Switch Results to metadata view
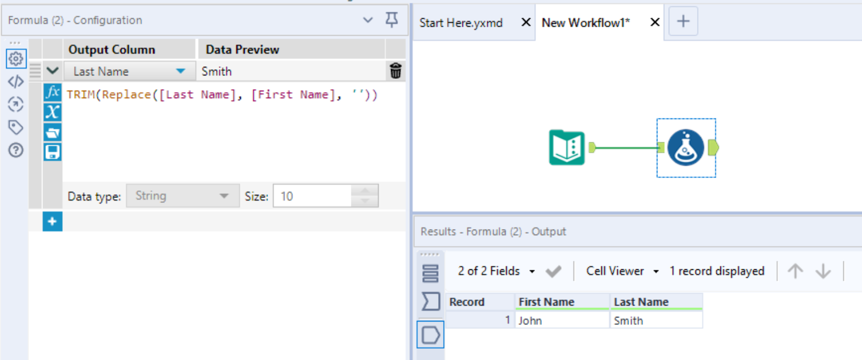Viewport: 862px width, 360px height. click(x=431, y=272)
